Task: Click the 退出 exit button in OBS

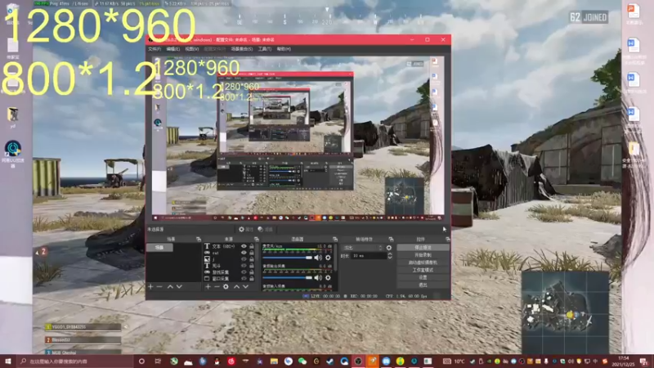Action: click(x=423, y=285)
